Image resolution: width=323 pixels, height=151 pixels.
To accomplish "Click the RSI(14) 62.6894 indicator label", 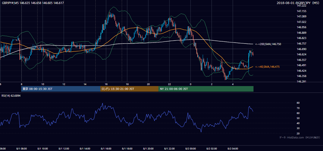I will tap(11, 96).
